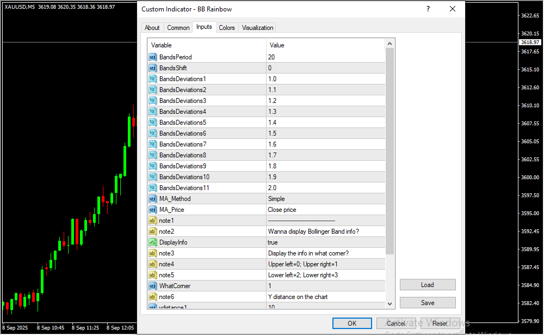Click the BandsPeriod integer type icon
The image size is (544, 335).
point(152,57)
